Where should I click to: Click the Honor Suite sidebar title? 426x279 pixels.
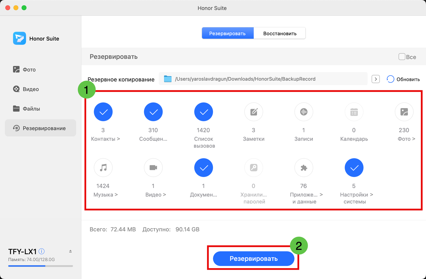[x=44, y=39]
